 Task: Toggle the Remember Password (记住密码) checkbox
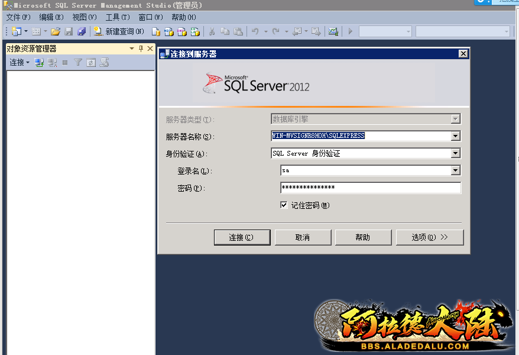click(x=284, y=205)
